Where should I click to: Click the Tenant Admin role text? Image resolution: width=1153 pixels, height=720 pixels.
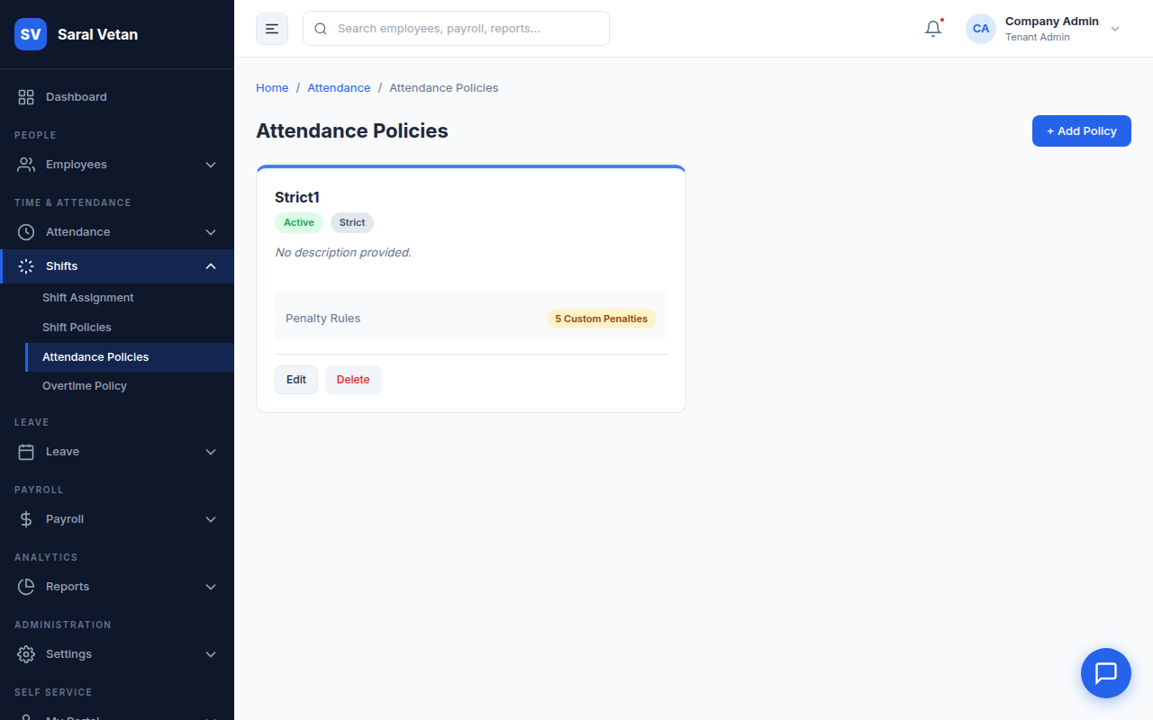(x=1038, y=38)
